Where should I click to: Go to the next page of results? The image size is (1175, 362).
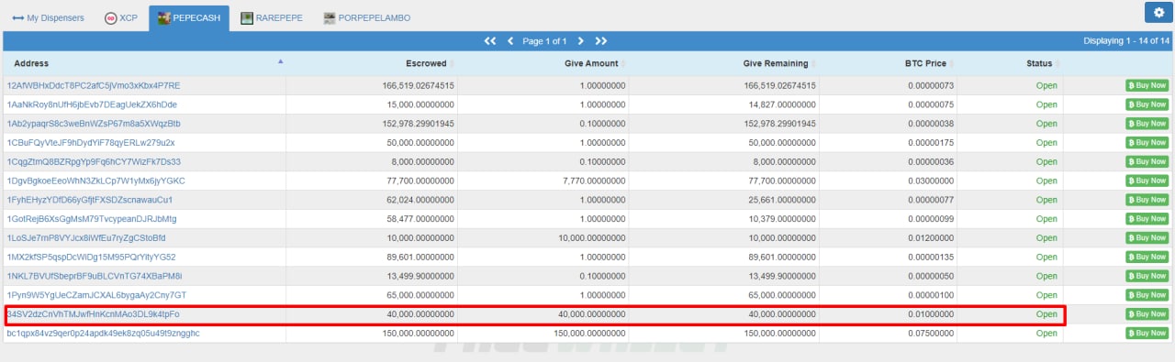(x=581, y=41)
